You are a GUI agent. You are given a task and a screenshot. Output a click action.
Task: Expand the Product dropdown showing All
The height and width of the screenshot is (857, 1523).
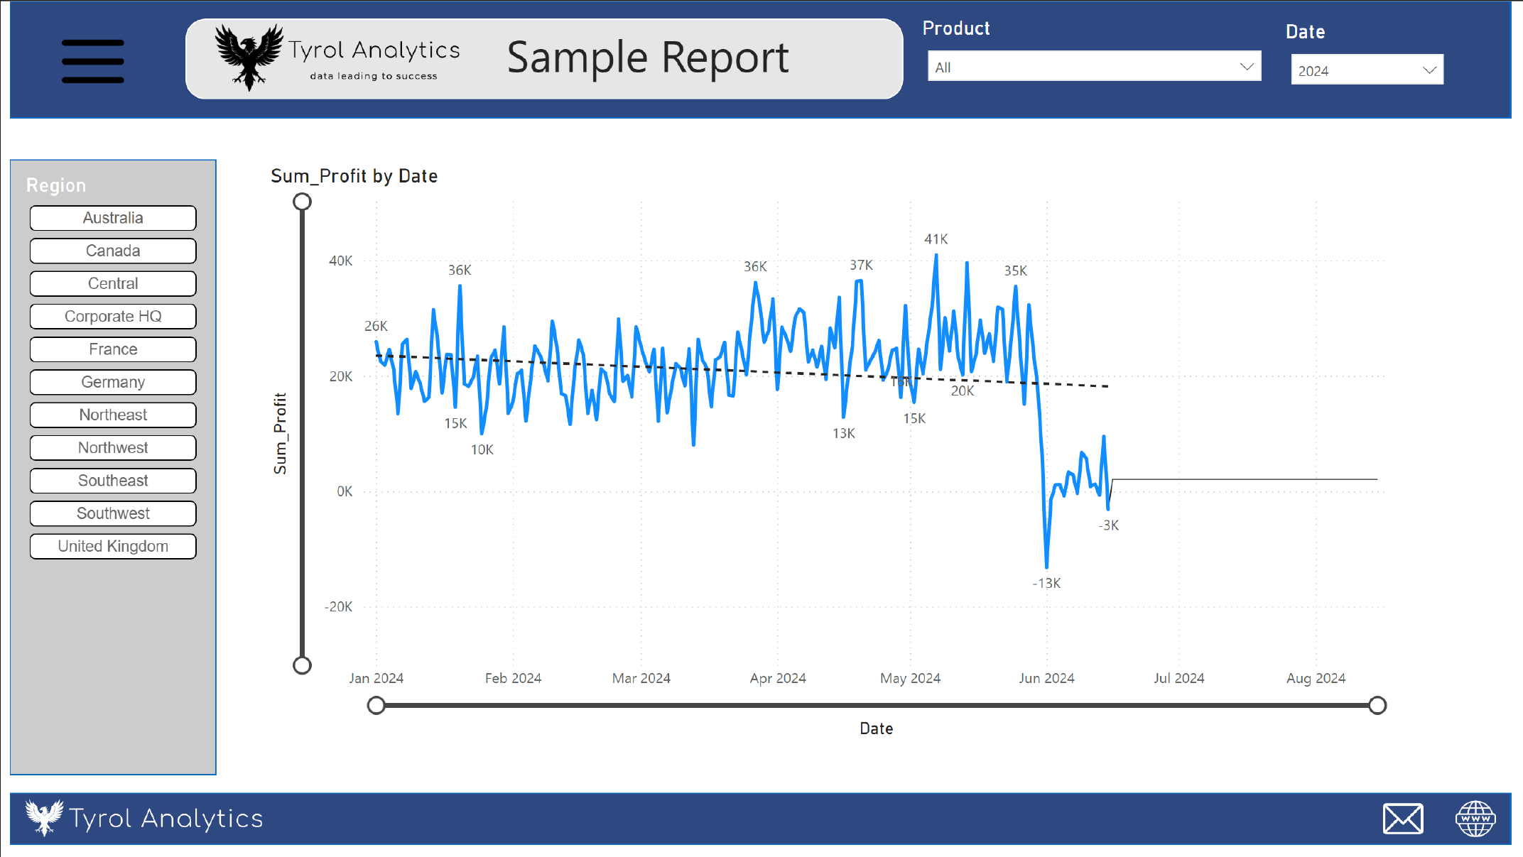[x=1093, y=67]
